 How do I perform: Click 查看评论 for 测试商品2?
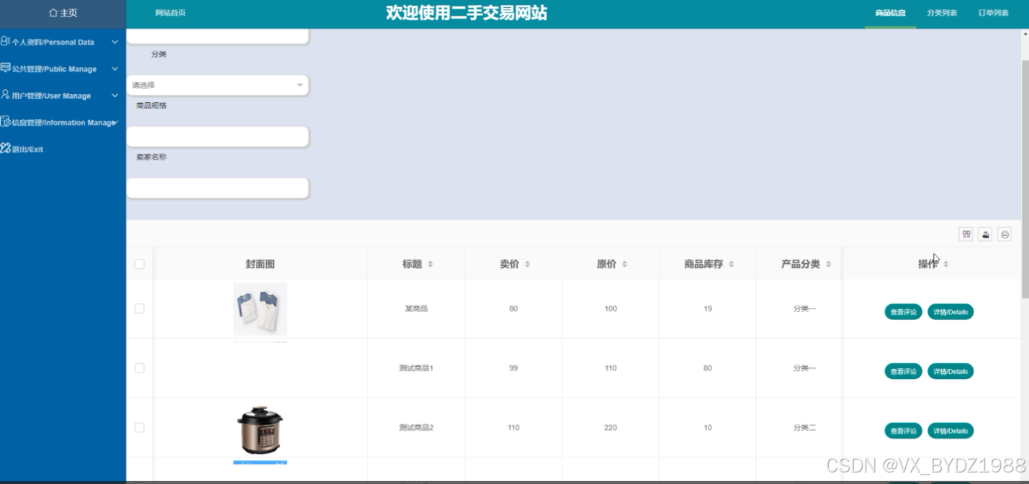[903, 431]
